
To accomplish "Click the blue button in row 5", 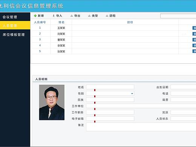I will coord(194,51).
